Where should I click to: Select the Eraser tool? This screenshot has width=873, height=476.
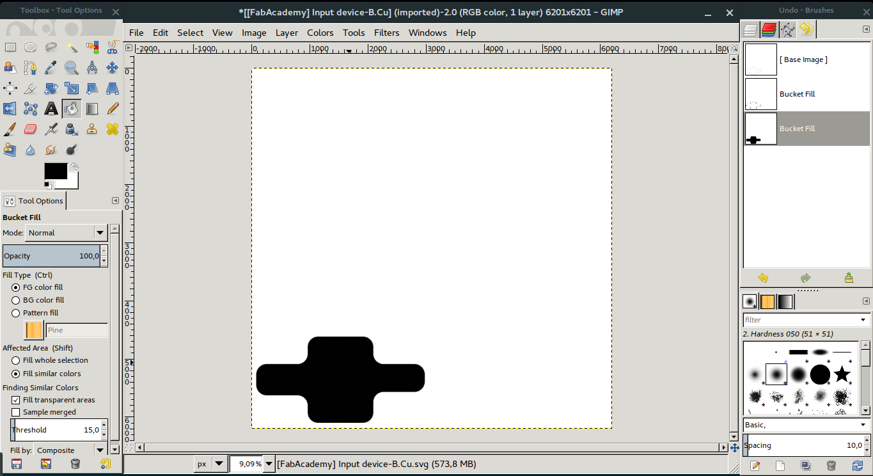[x=30, y=129]
